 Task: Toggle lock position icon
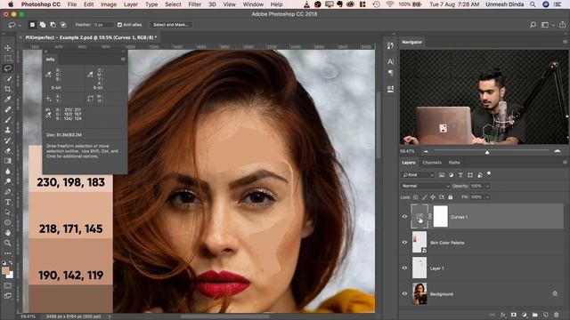click(x=433, y=197)
